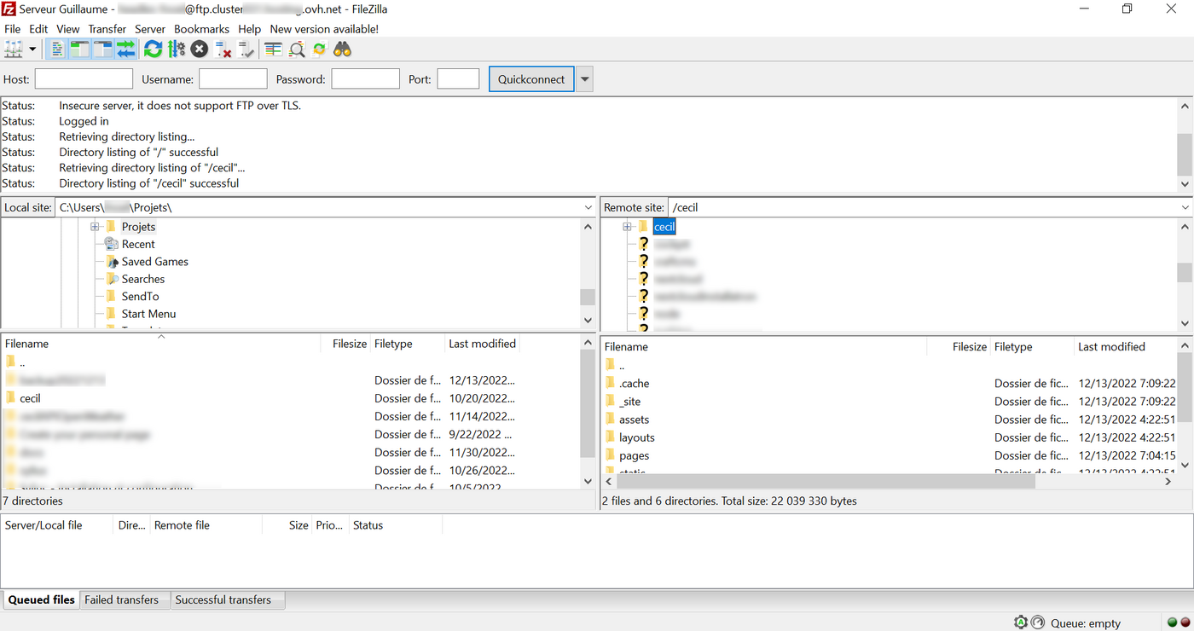
Task: Toggle the transfer queue panel
Action: tap(126, 49)
